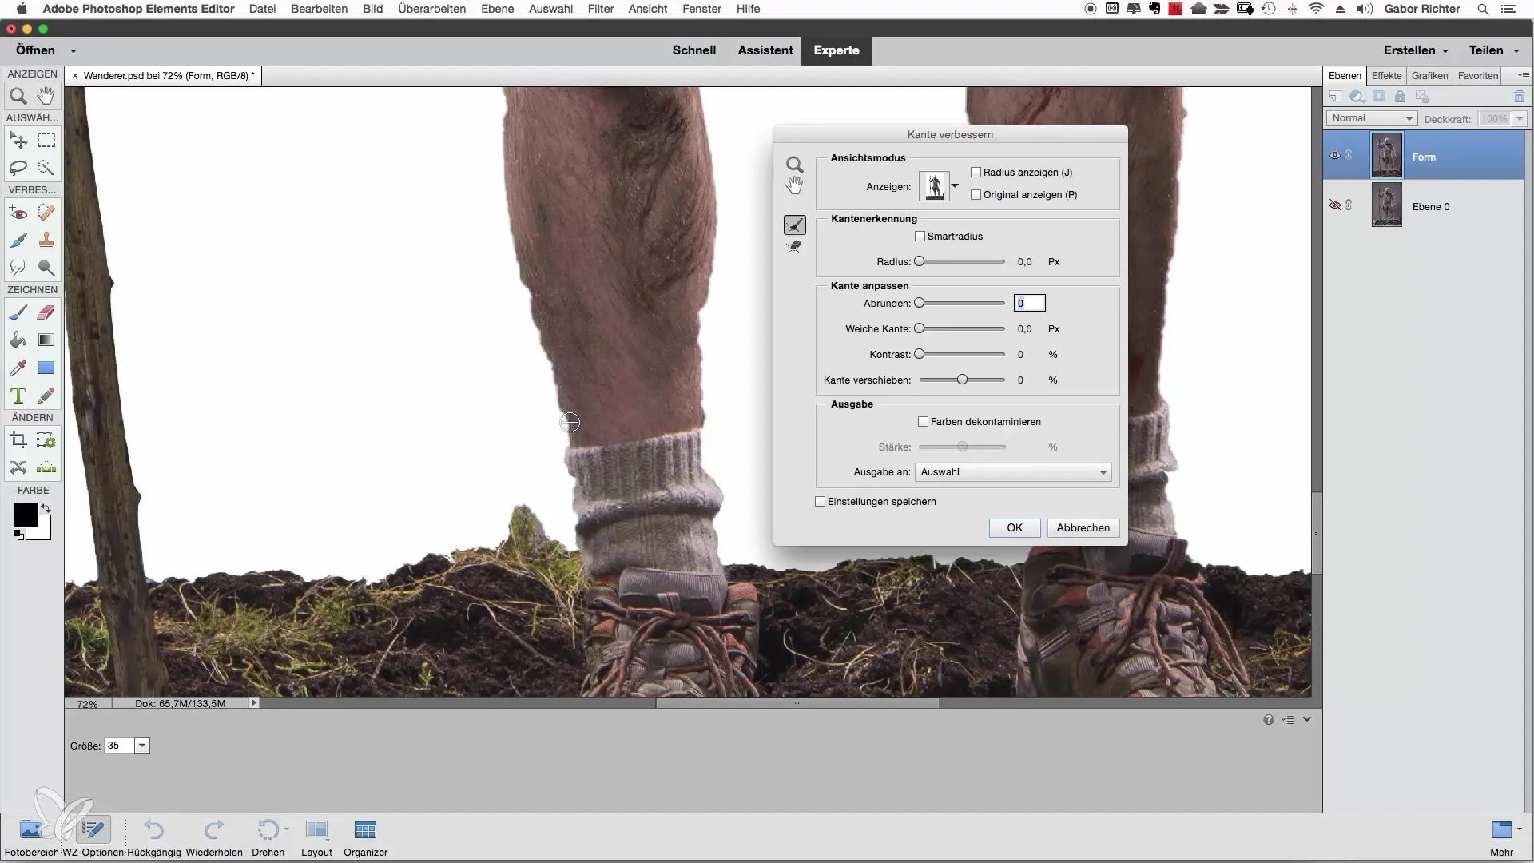The width and height of the screenshot is (1534, 863).
Task: Click the Rückgängig undo button
Action: [154, 838]
